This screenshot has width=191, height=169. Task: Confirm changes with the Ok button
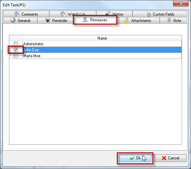[135, 158]
